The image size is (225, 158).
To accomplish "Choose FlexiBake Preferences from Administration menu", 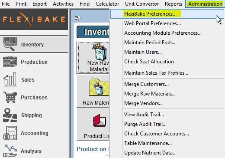I will coord(150,14).
